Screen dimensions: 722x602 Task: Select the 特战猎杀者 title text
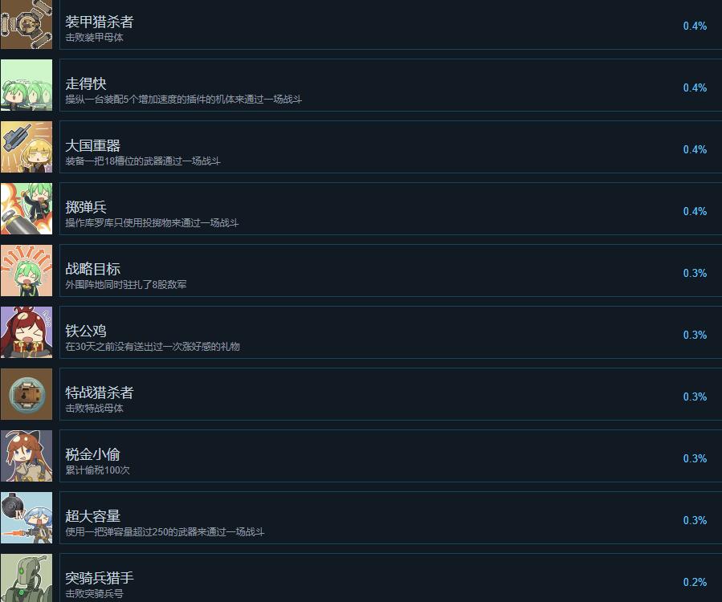[100, 393]
